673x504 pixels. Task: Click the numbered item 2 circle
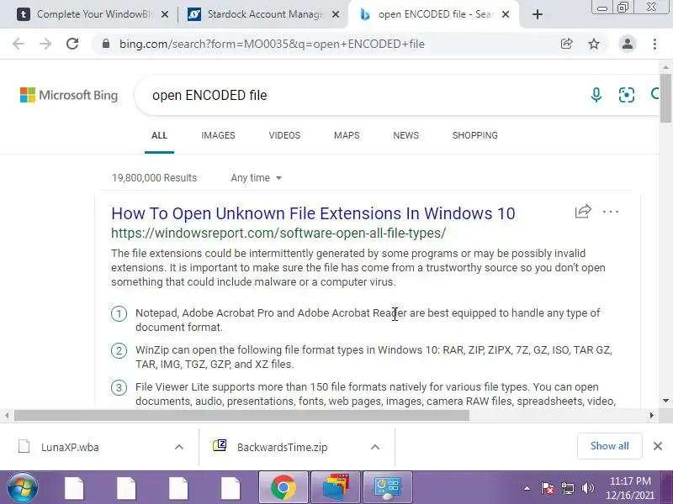point(119,350)
